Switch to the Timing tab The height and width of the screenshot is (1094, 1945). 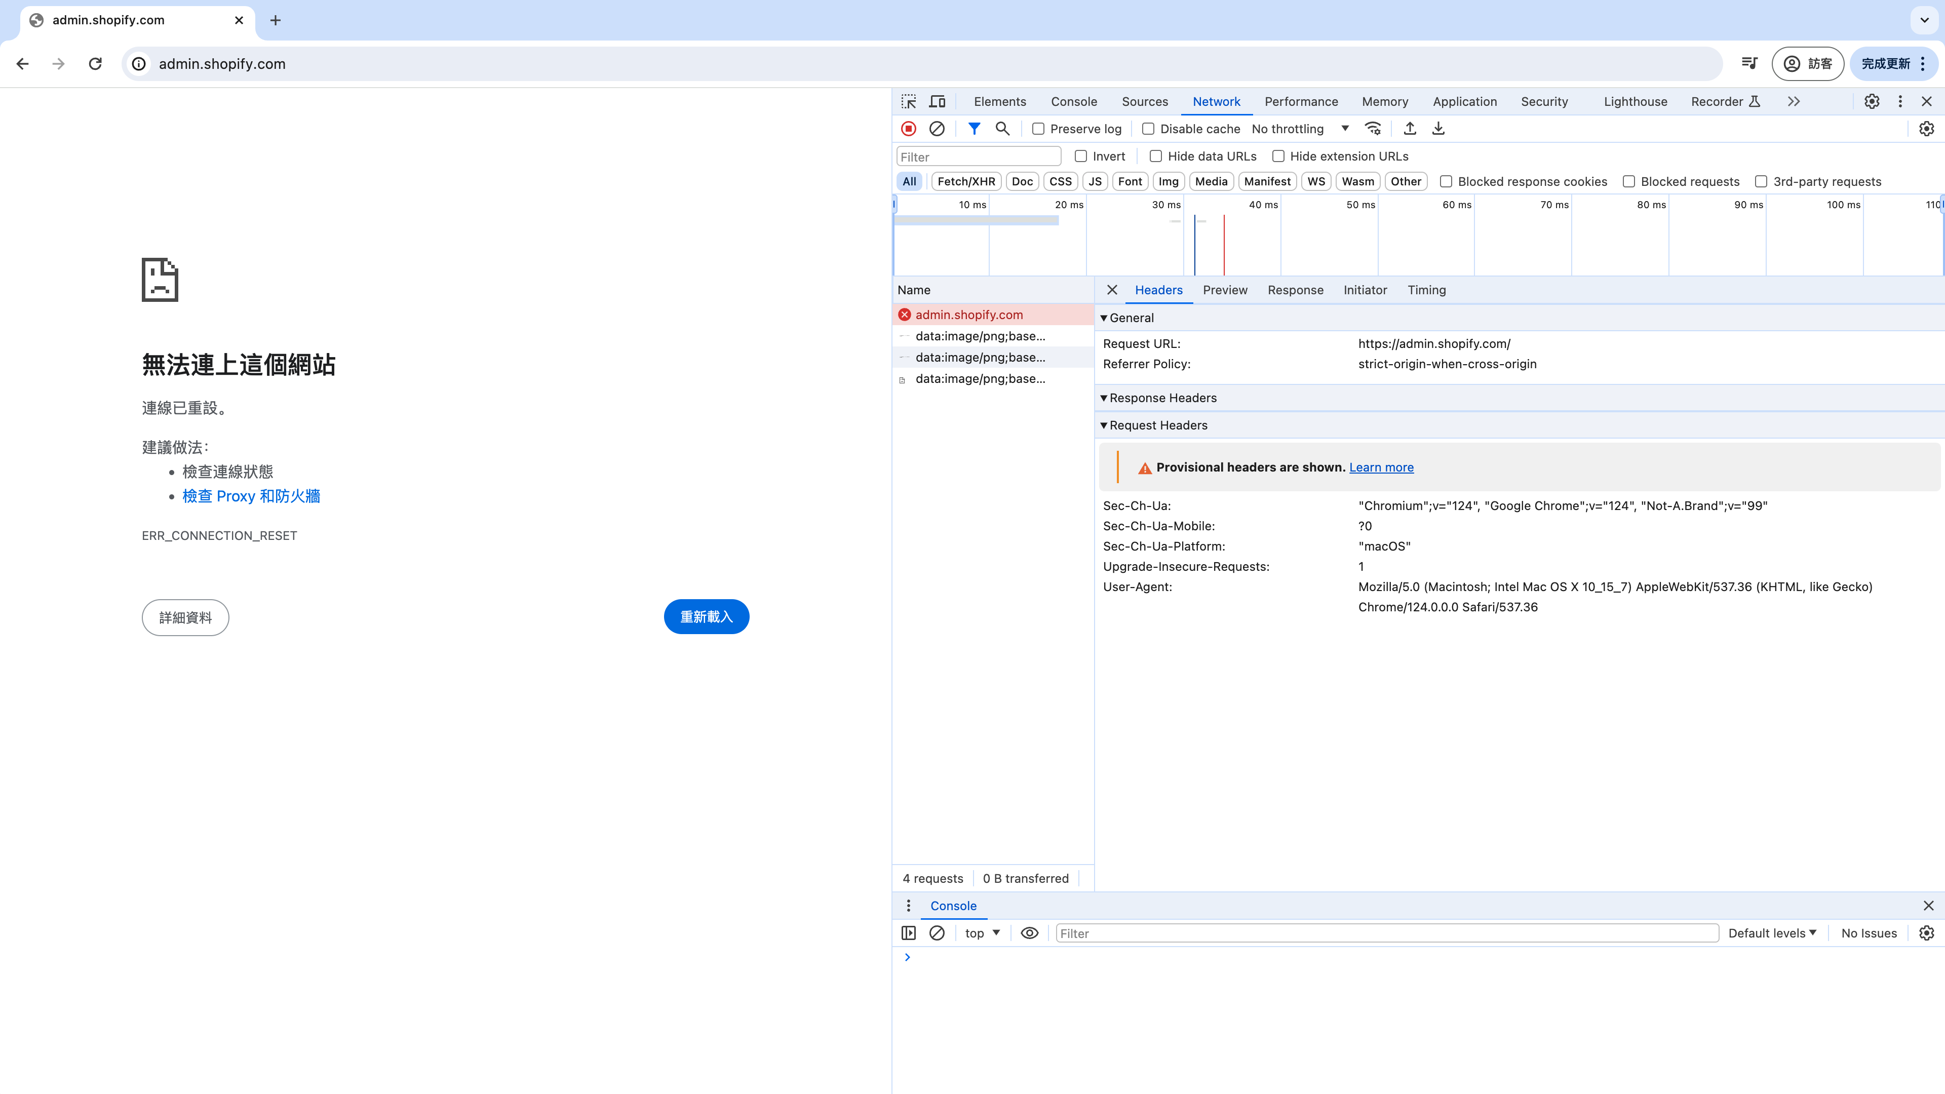[1426, 290]
